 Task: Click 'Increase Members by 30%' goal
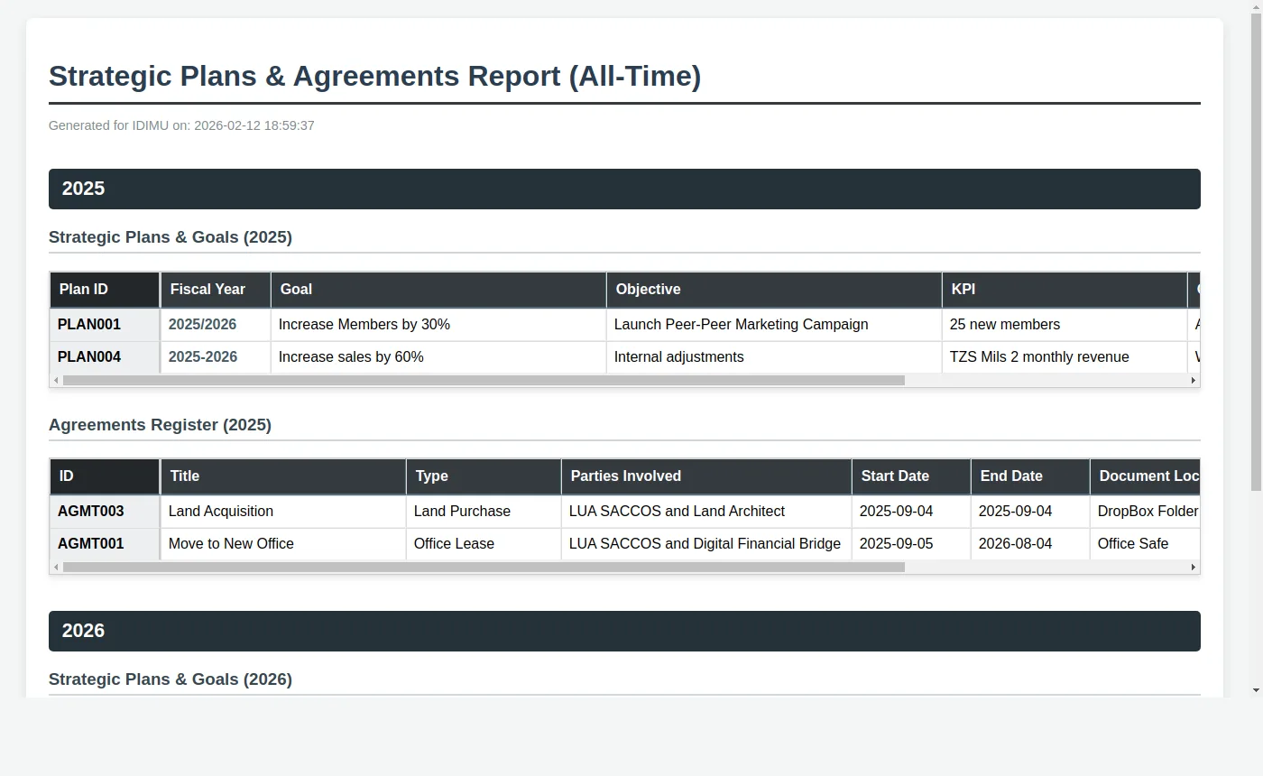(x=438, y=325)
